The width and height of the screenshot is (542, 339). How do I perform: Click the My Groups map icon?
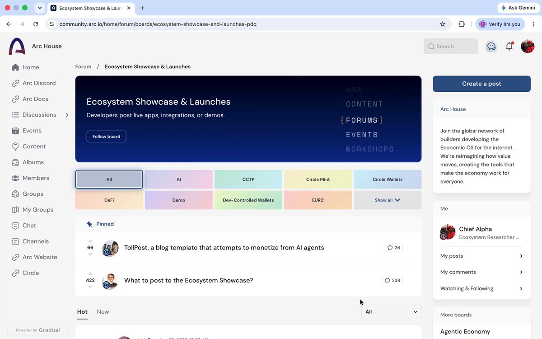(x=15, y=210)
